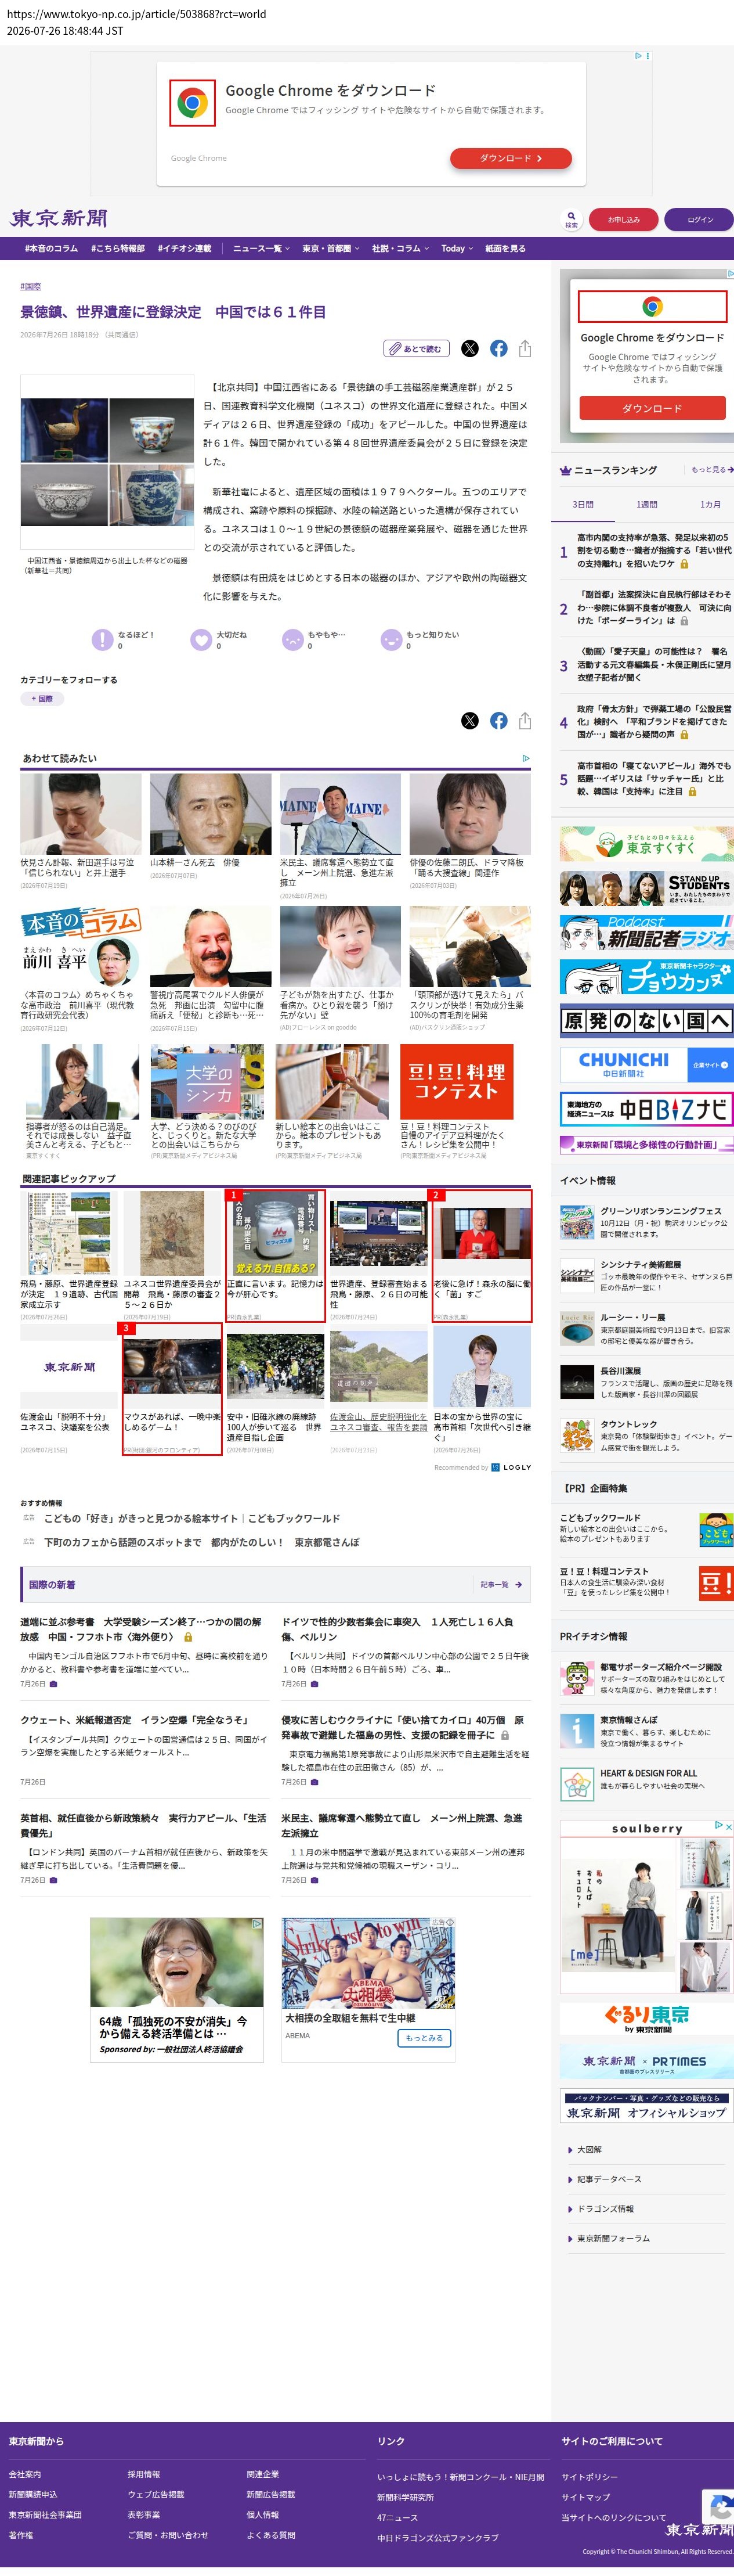The height and width of the screenshot is (2576, 734).
Task: React with なるほど！ icon
Action: [x=102, y=640]
